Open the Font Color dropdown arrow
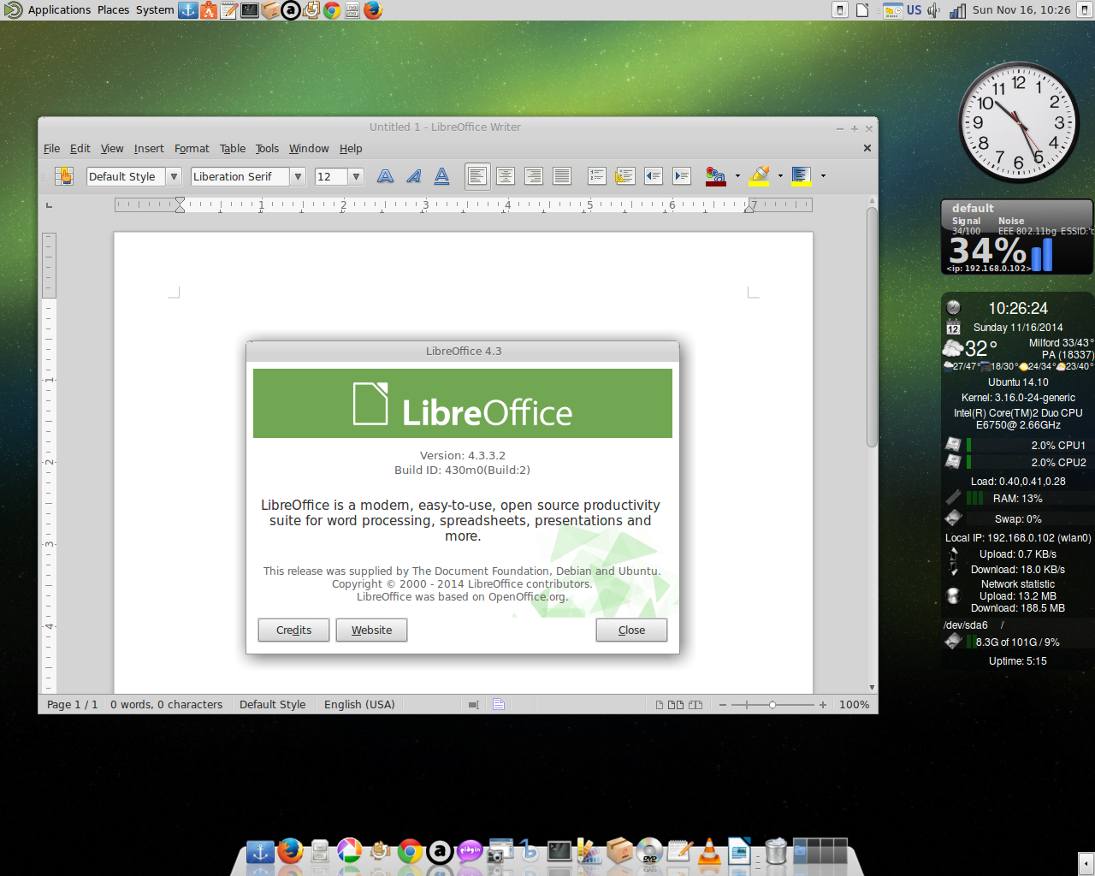This screenshot has height=876, width=1095. click(737, 176)
